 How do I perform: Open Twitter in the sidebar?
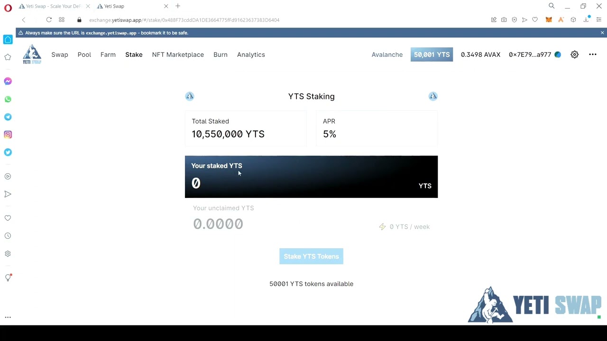point(8,152)
